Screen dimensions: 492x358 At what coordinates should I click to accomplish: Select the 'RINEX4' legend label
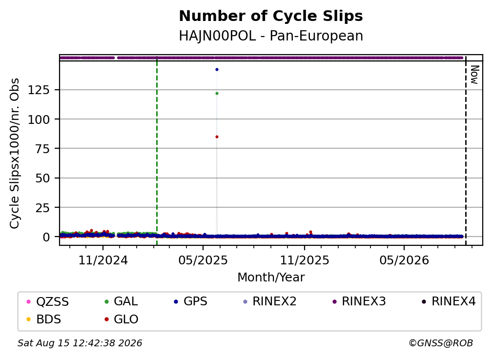[x=454, y=301]
